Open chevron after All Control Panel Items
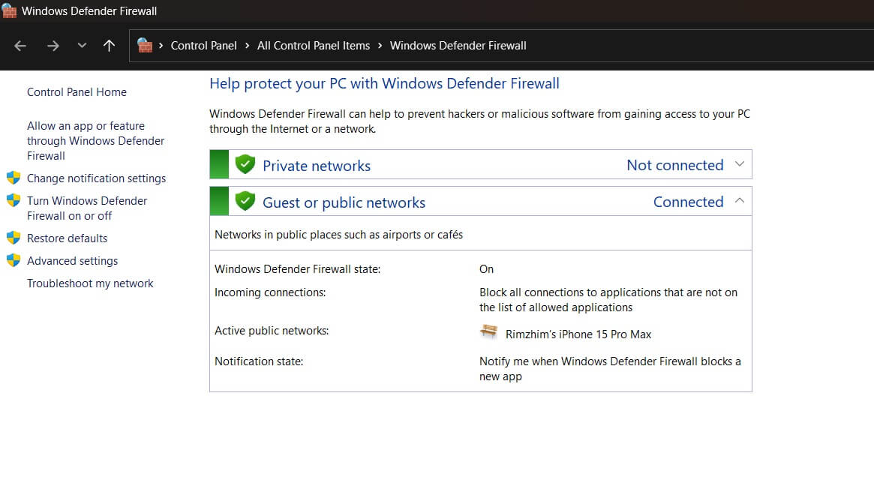The width and height of the screenshot is (874, 501). (x=380, y=46)
